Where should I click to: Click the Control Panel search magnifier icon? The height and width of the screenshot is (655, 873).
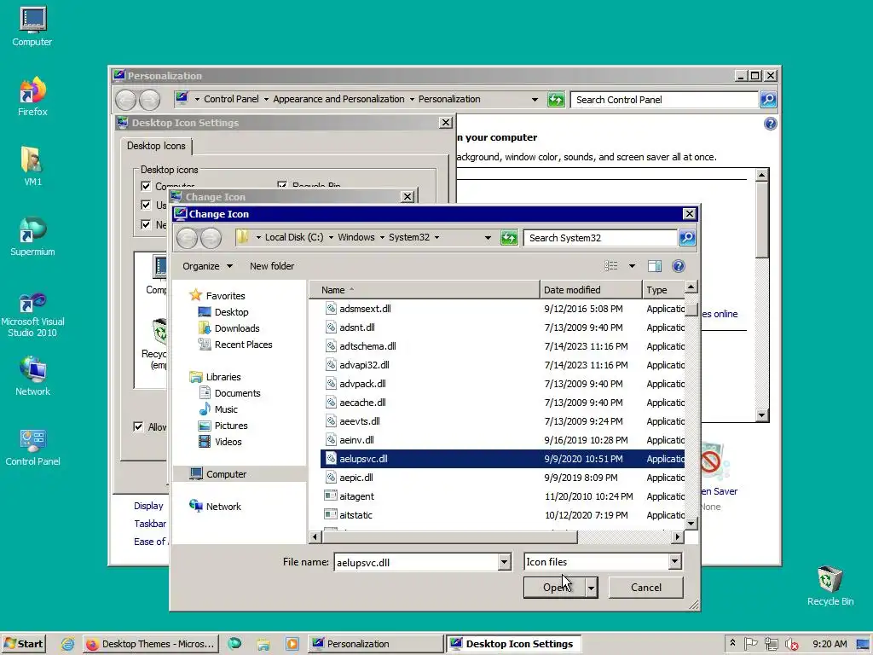[768, 100]
